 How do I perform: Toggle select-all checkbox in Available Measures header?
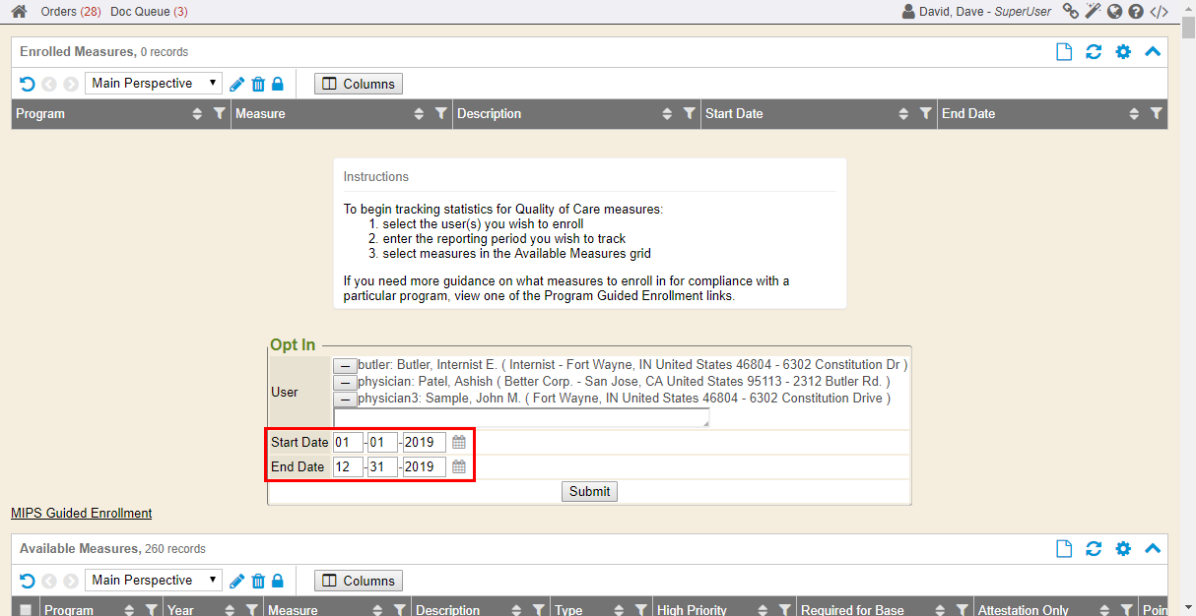[x=26, y=610]
